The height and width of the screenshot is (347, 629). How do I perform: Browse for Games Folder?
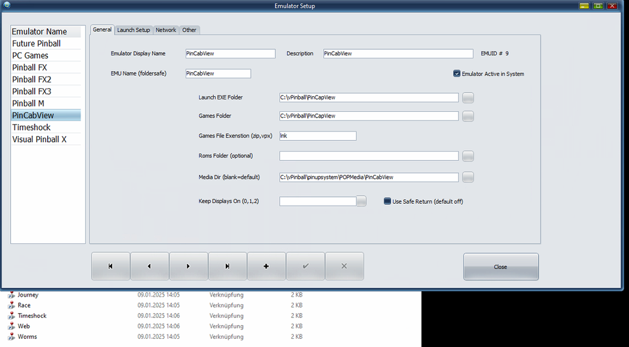(468, 116)
